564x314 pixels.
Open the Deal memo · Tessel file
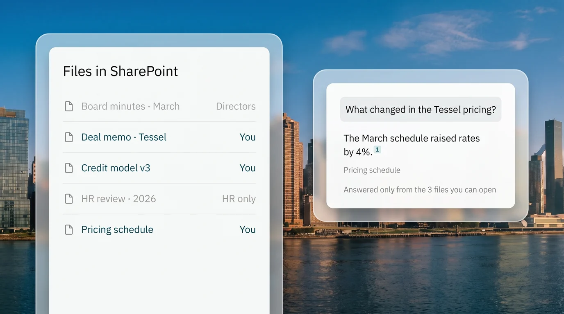124,137
